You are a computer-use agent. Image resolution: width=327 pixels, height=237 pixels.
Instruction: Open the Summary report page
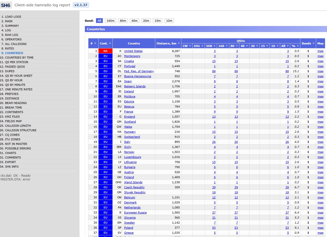[x=12, y=26]
